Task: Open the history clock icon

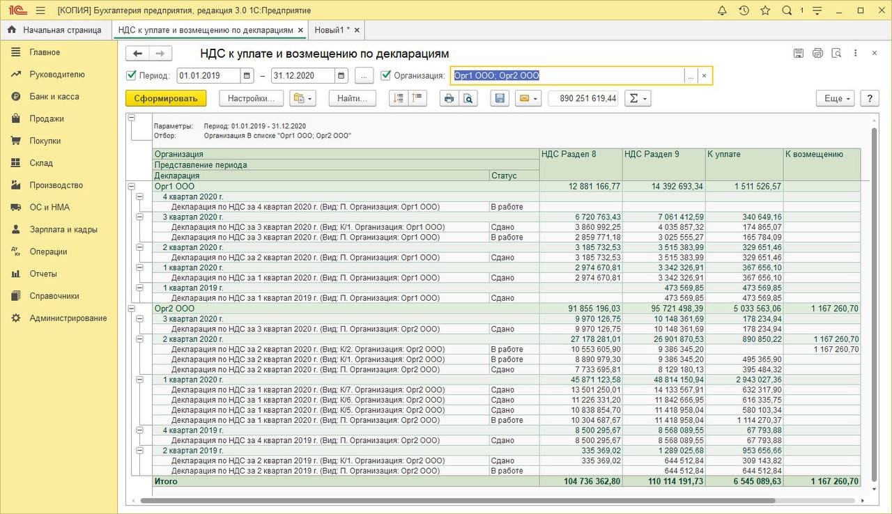Action: click(x=744, y=10)
